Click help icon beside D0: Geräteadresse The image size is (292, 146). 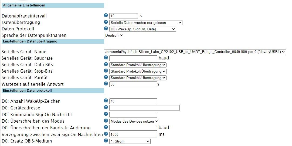(x=106, y=108)
